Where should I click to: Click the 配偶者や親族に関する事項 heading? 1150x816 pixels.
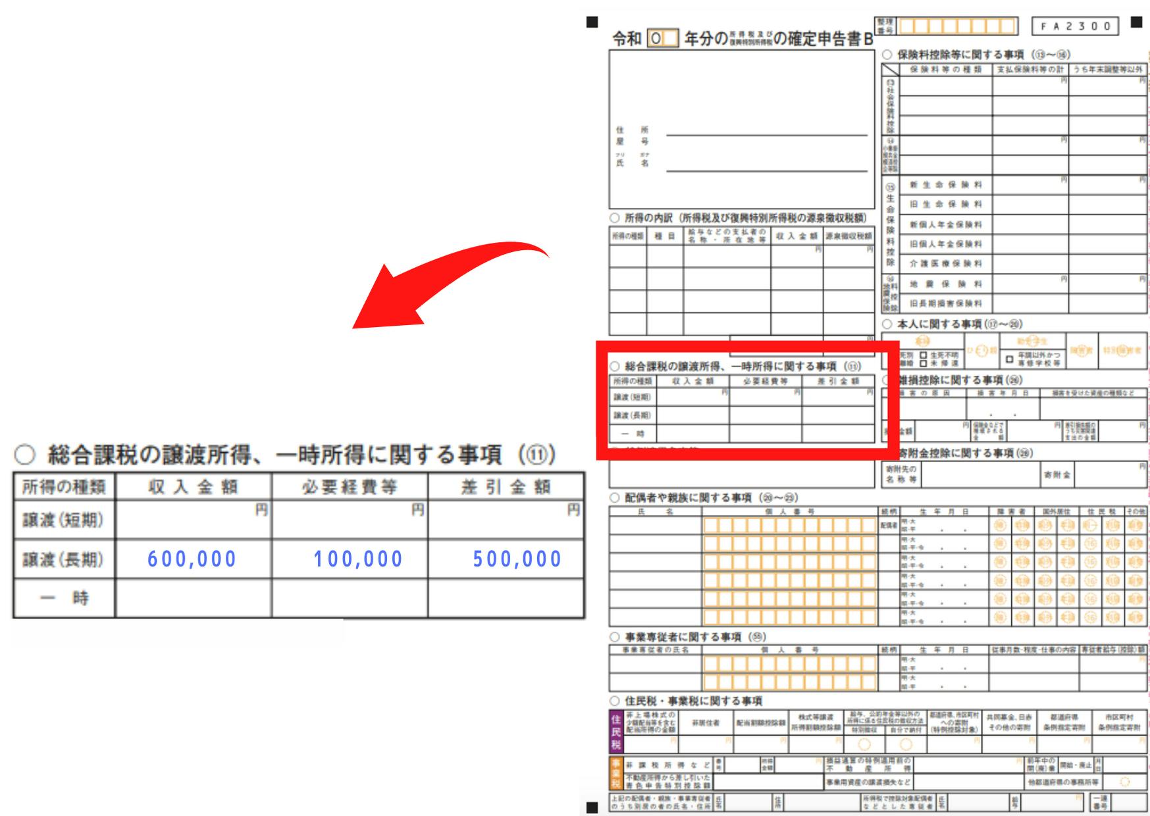click(x=704, y=497)
